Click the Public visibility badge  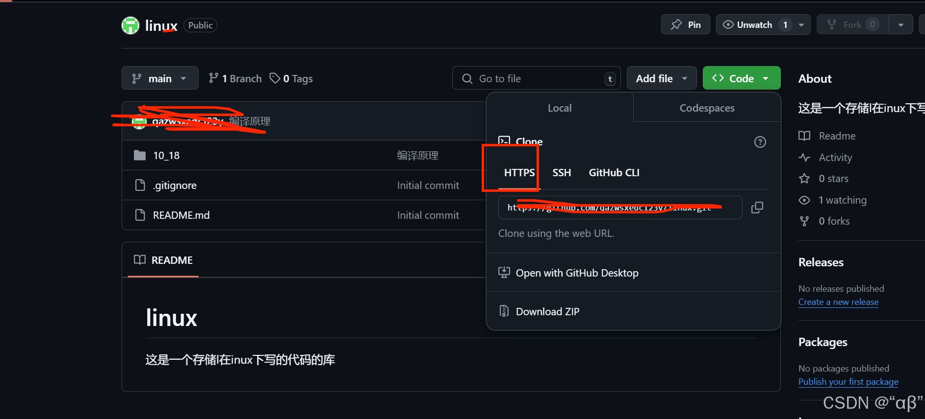[200, 25]
